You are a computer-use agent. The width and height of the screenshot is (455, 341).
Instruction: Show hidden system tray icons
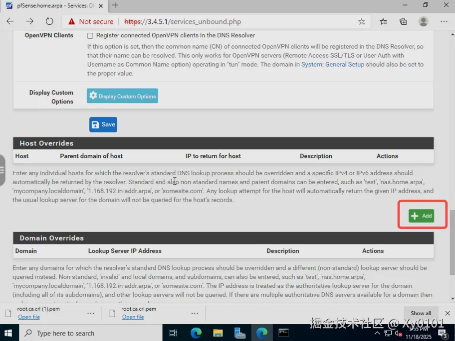pos(377,333)
